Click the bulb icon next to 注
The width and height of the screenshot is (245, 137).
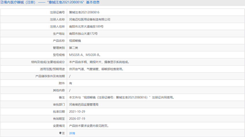pyautogui.click(x=60, y=133)
